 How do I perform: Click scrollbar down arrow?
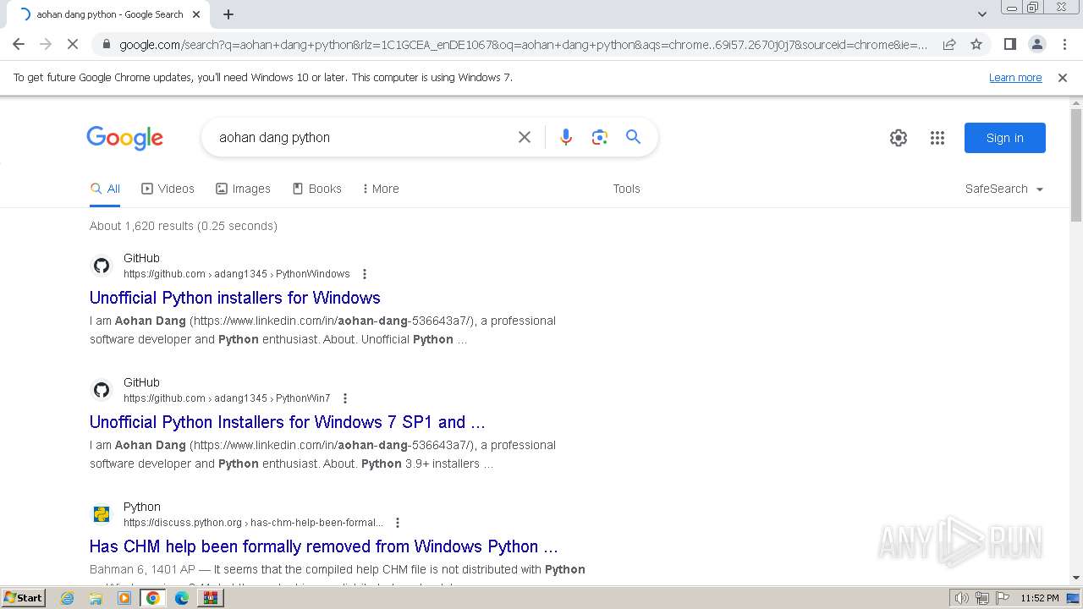1076,578
